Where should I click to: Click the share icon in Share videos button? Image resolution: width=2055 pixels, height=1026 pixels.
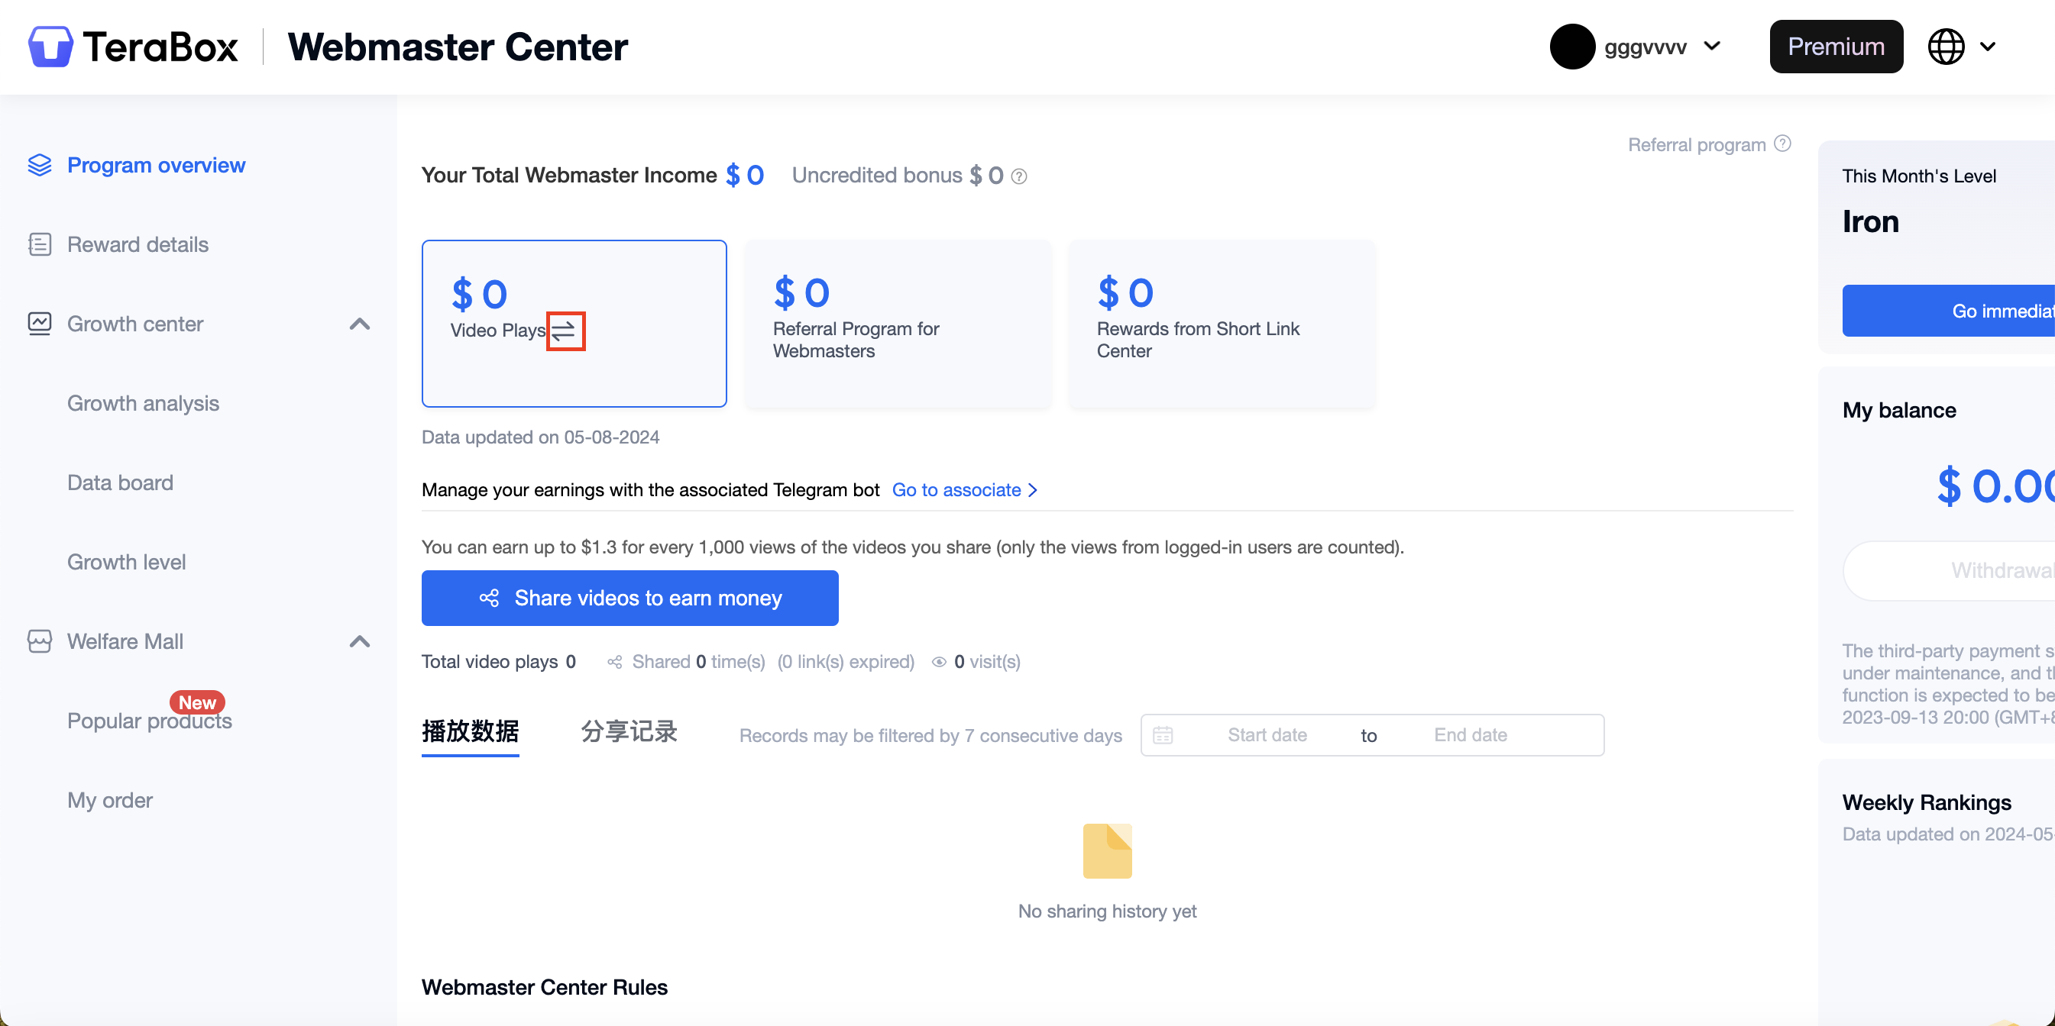click(489, 598)
